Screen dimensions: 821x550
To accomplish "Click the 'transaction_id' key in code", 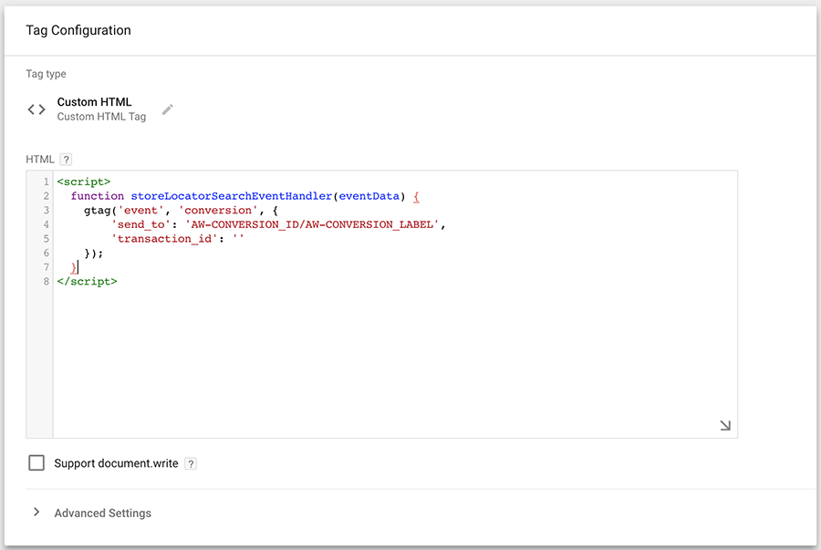I will [x=164, y=239].
